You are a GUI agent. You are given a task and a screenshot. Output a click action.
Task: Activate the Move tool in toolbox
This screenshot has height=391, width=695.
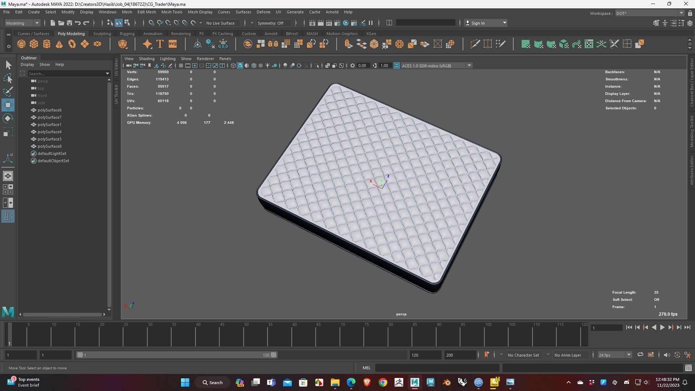(8, 105)
